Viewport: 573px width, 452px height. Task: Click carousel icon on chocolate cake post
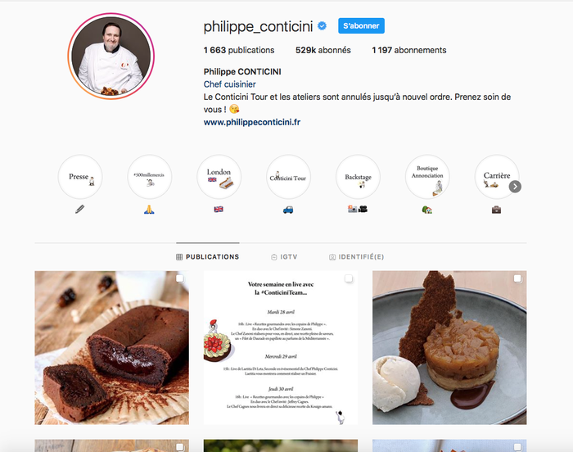click(180, 279)
